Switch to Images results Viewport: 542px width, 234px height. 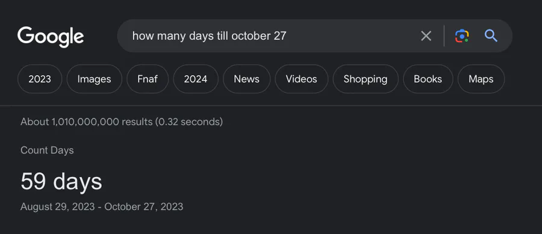coord(95,79)
